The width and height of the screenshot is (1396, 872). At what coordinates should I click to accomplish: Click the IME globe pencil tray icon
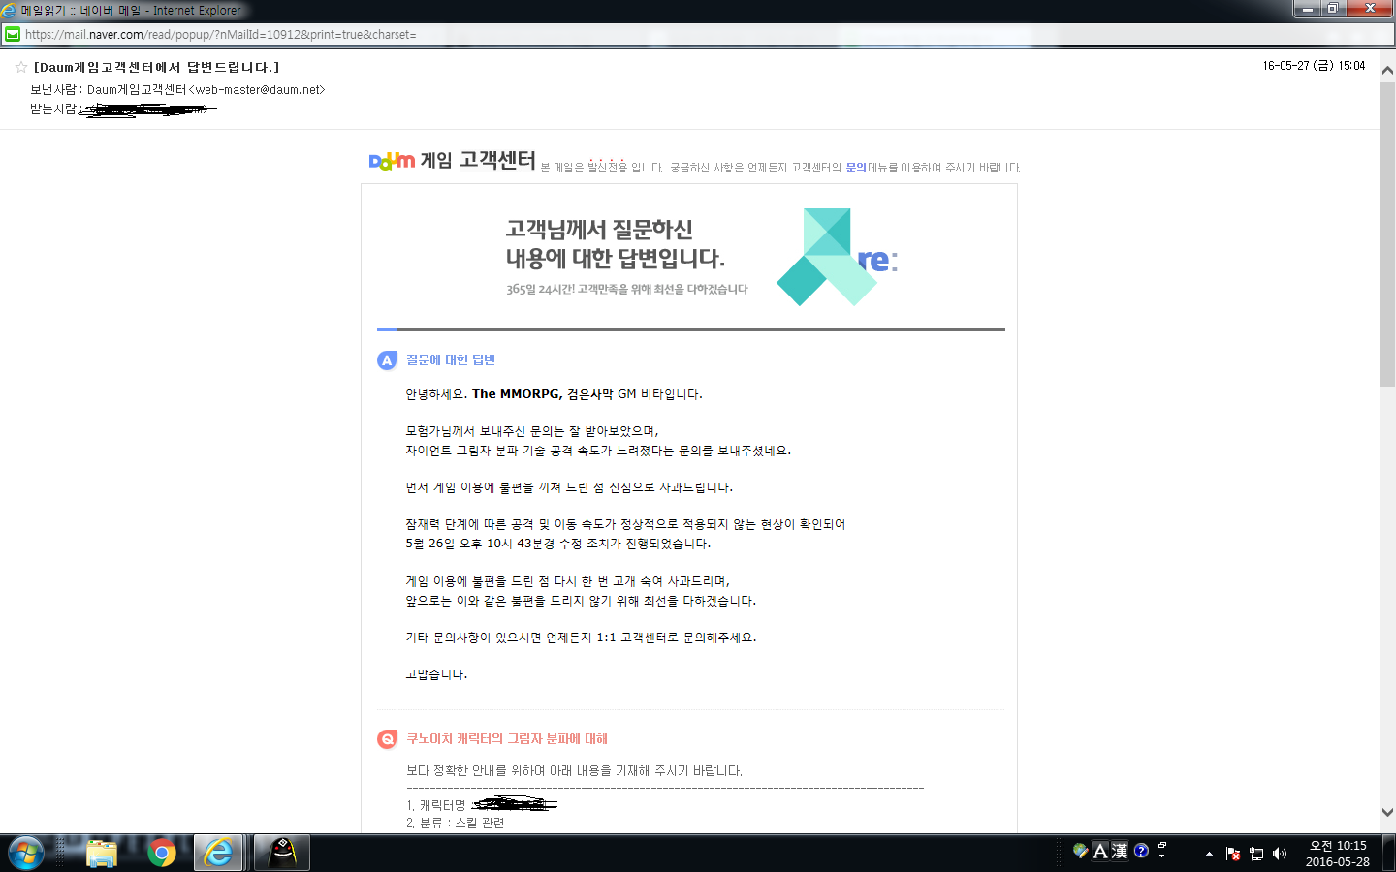[x=1080, y=851]
